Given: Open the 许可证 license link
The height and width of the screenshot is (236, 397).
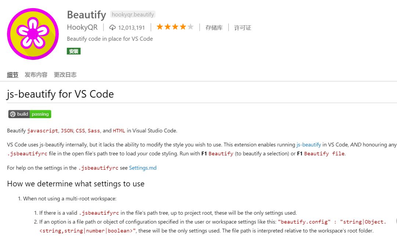Looking at the screenshot, I should 243,28.
